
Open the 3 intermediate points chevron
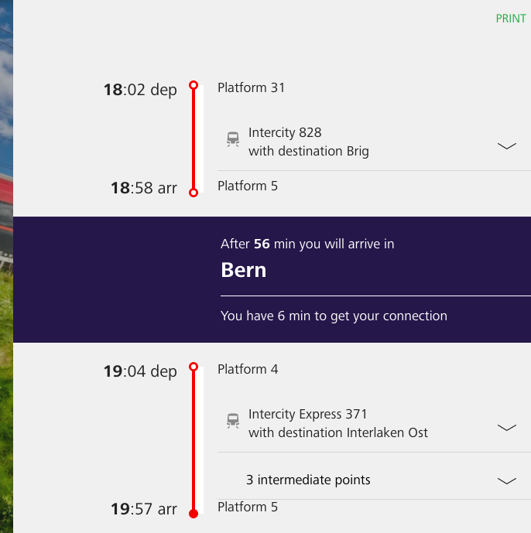click(506, 480)
